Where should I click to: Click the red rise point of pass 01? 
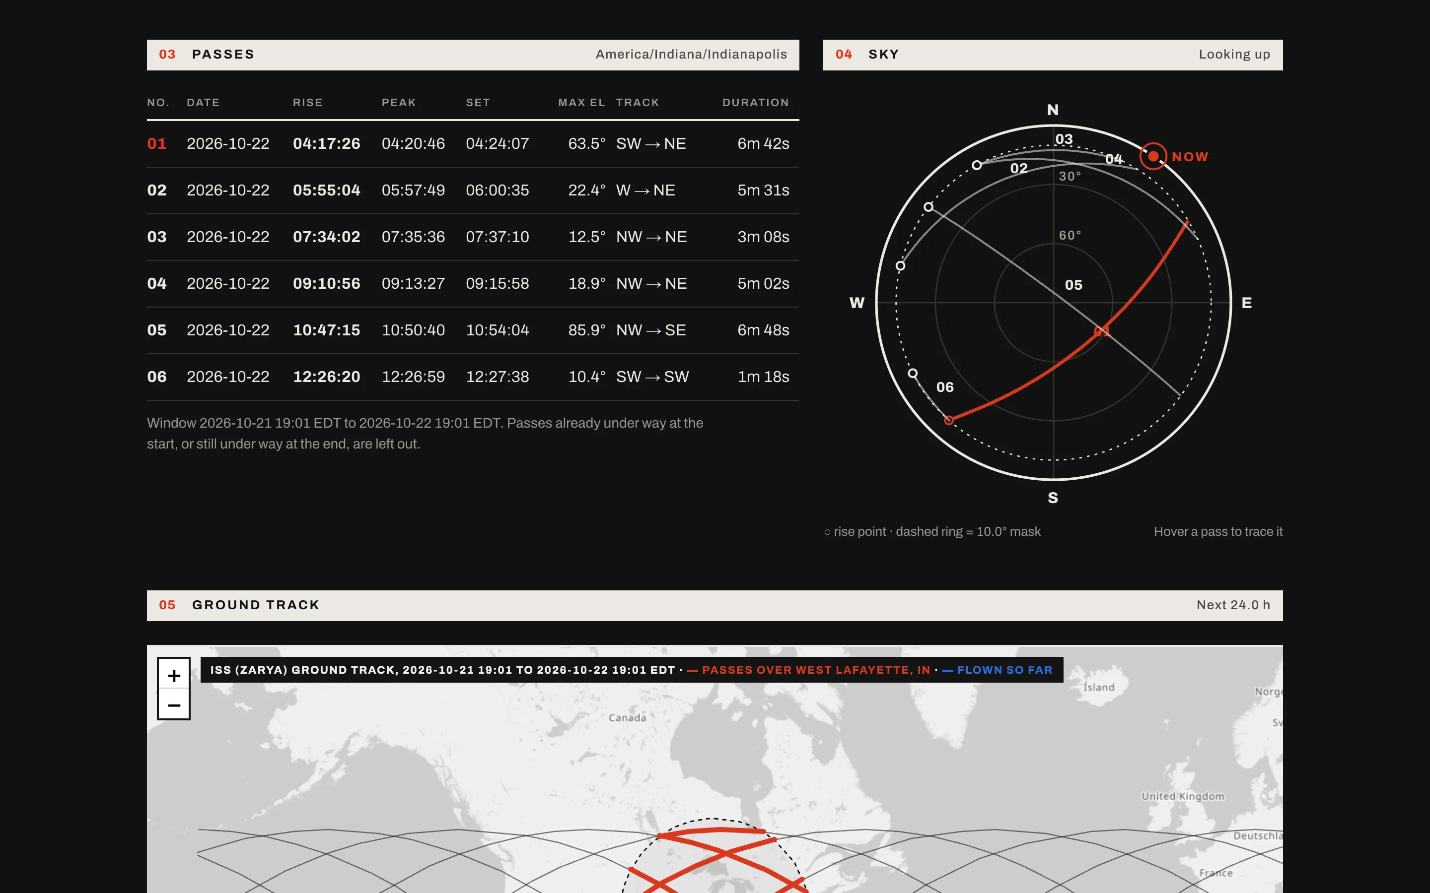(x=948, y=421)
